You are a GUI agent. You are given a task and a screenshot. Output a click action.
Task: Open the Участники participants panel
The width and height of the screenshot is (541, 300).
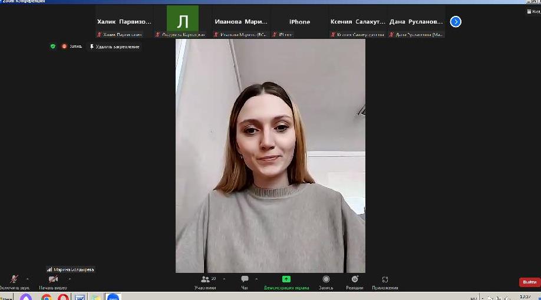coord(205,279)
